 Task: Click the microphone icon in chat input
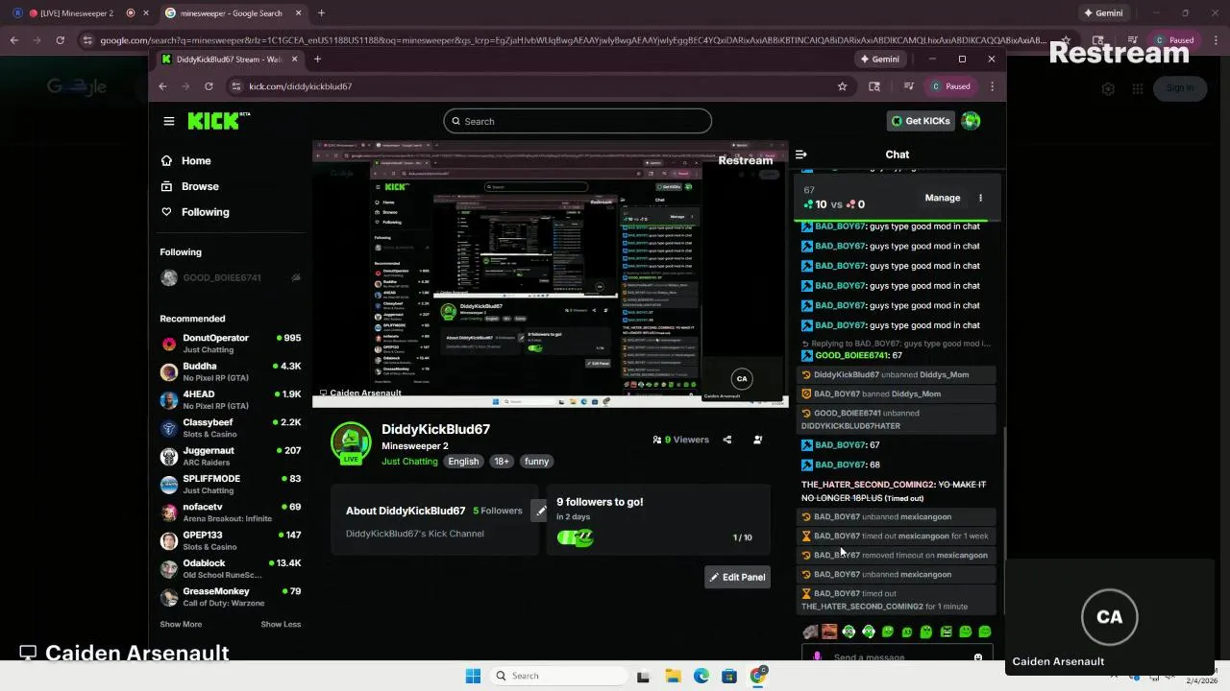point(818,658)
